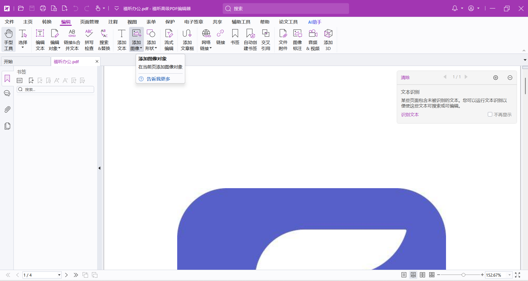The width and height of the screenshot is (528, 281).
Task: Click the Edit Text tool
Action: (x=40, y=40)
